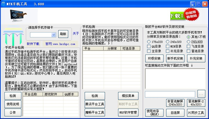Click the 分辨率 column header
Image resolution: width=209 pixels, height=119 pixels.
click(x=112, y=49)
